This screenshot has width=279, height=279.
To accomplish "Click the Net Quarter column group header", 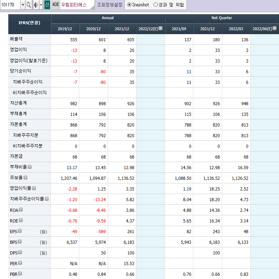I will click(x=222, y=18).
